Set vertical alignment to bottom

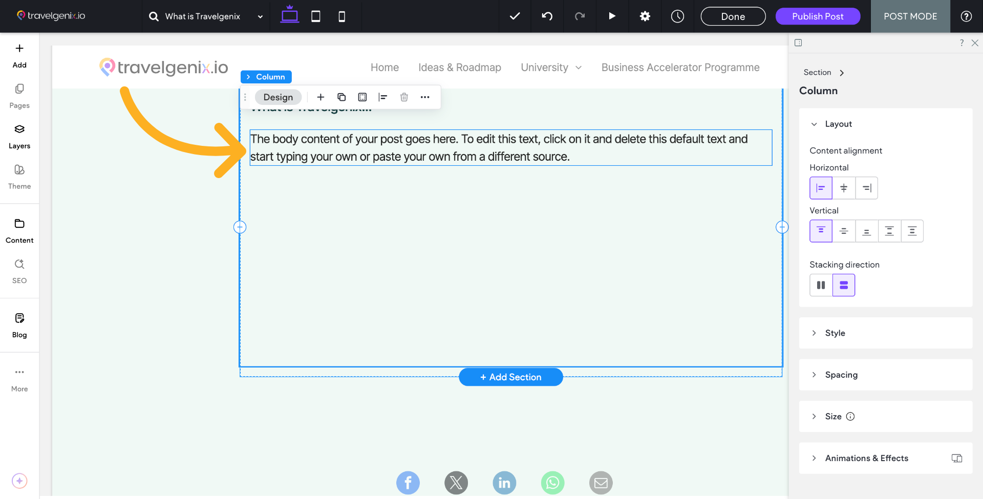[866, 231]
